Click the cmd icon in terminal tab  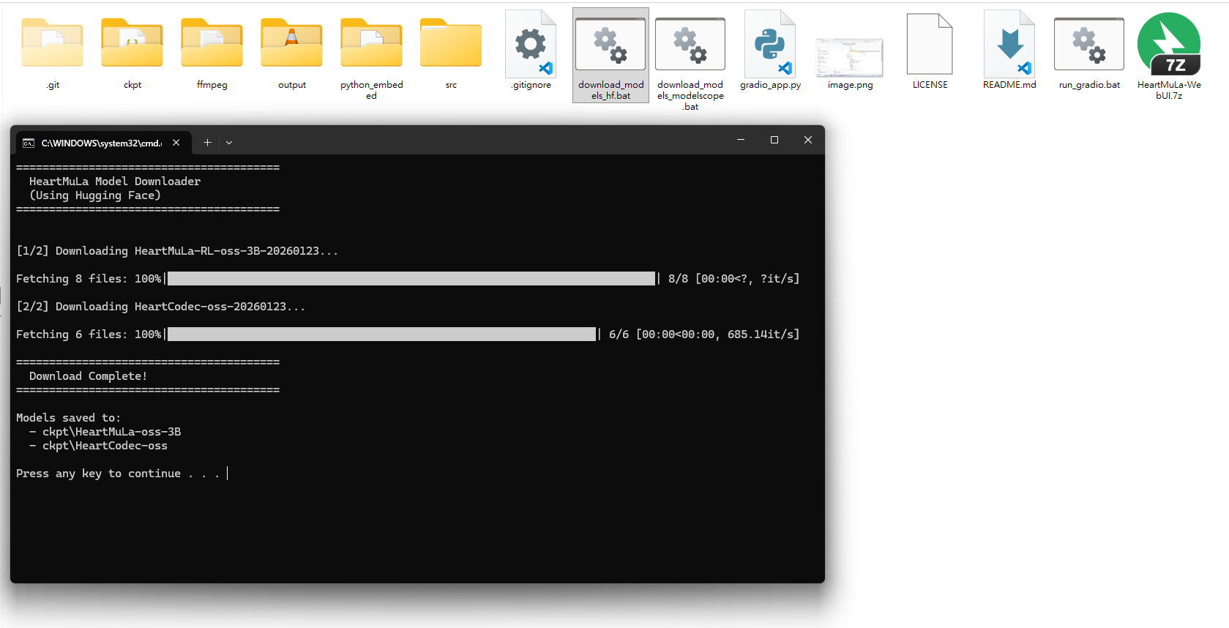[x=29, y=143]
